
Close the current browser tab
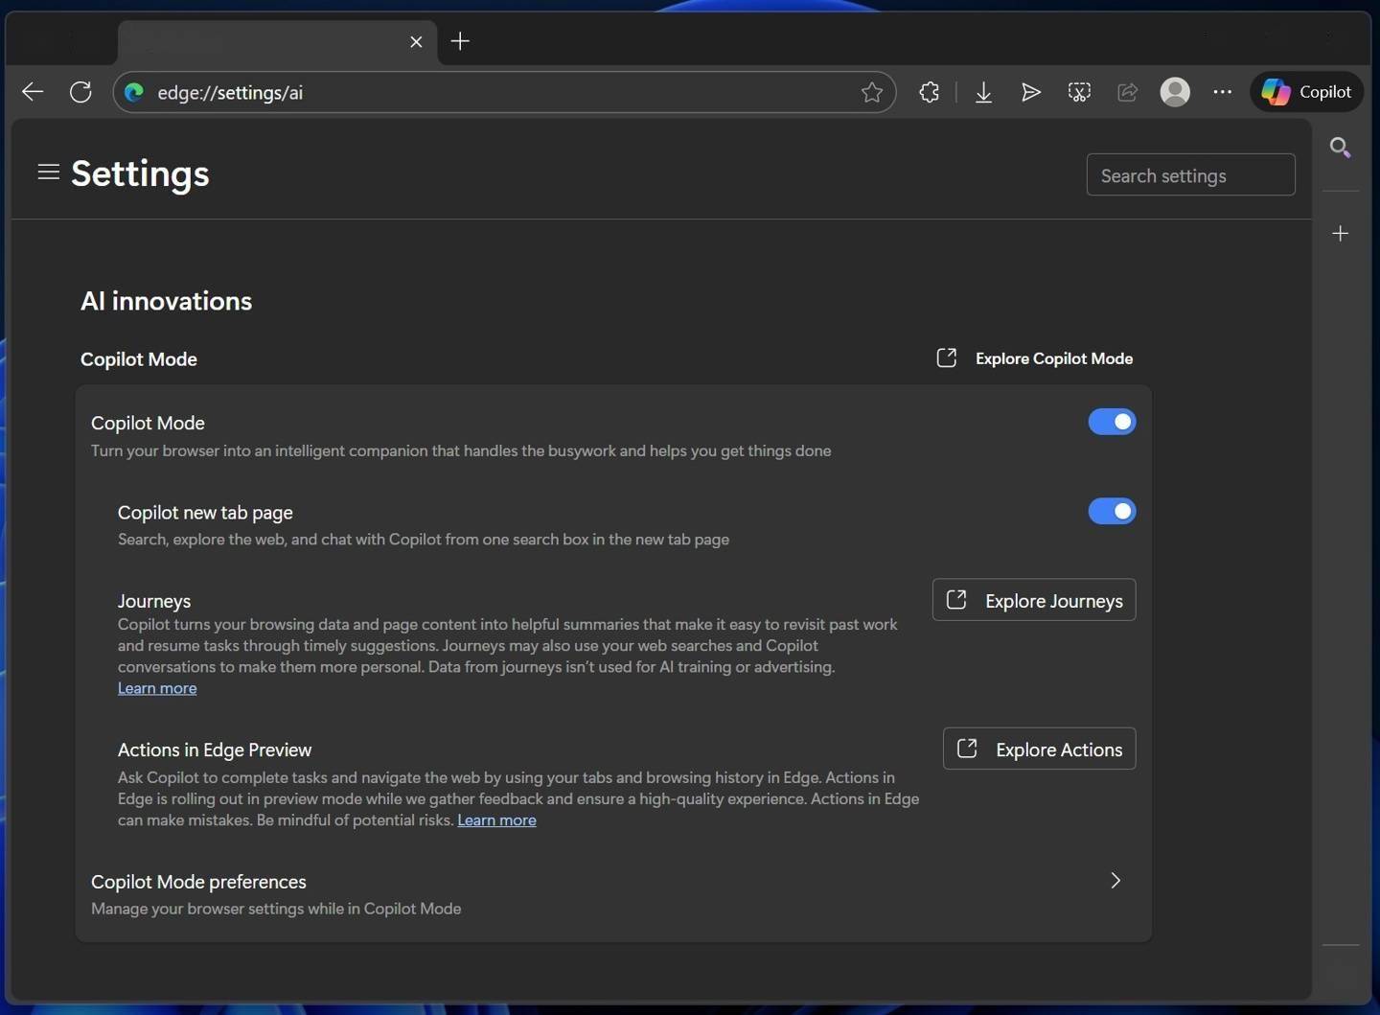click(416, 41)
